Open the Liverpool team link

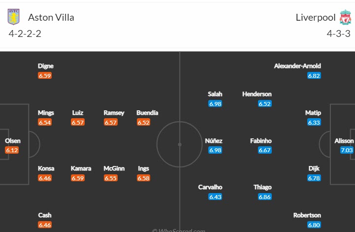316,17
